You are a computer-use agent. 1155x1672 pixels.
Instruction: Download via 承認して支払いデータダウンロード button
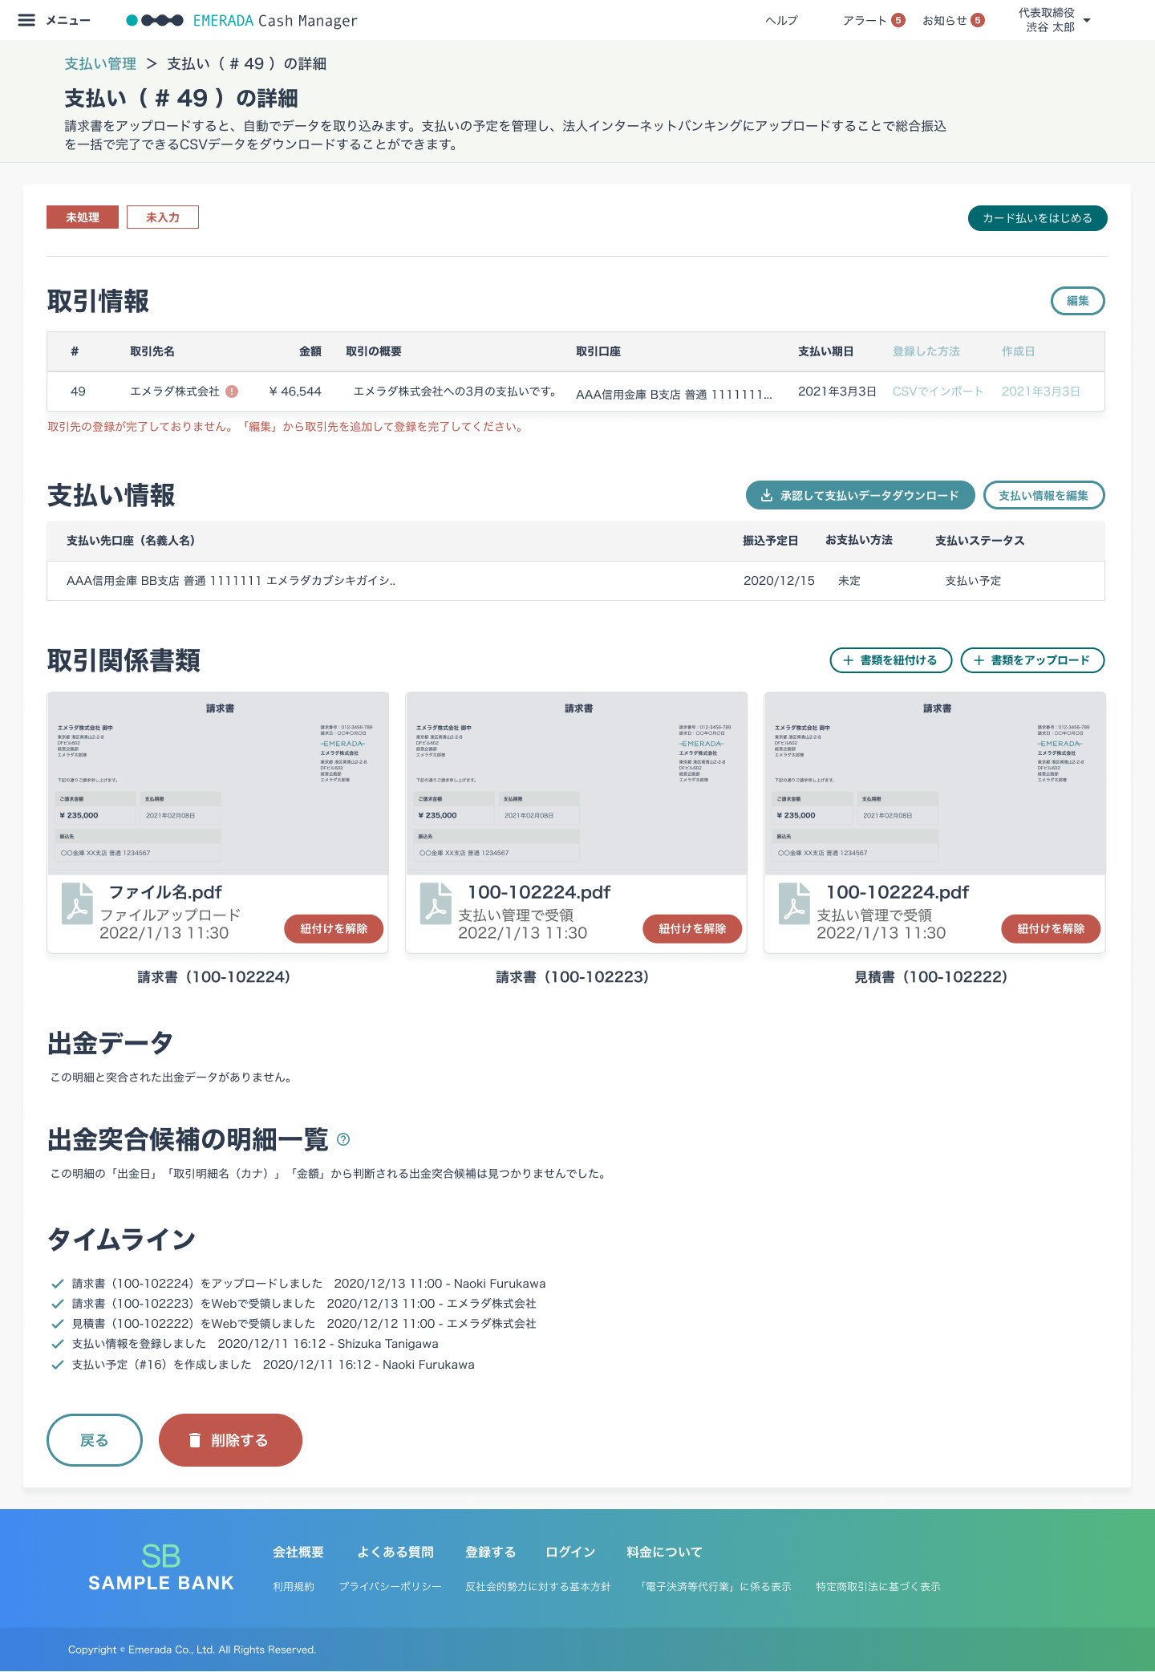point(860,495)
